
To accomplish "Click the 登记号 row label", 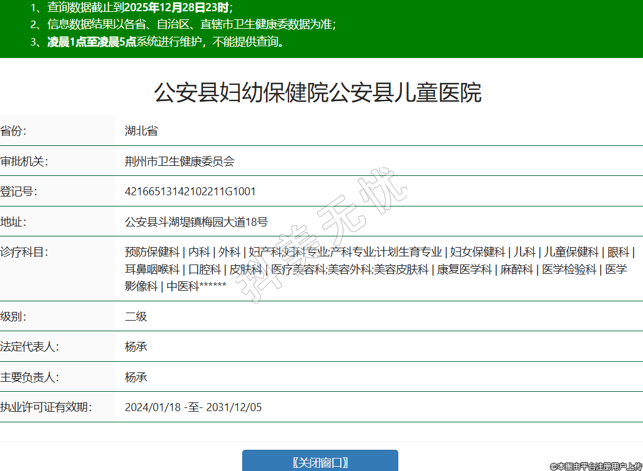I will coord(19,192).
